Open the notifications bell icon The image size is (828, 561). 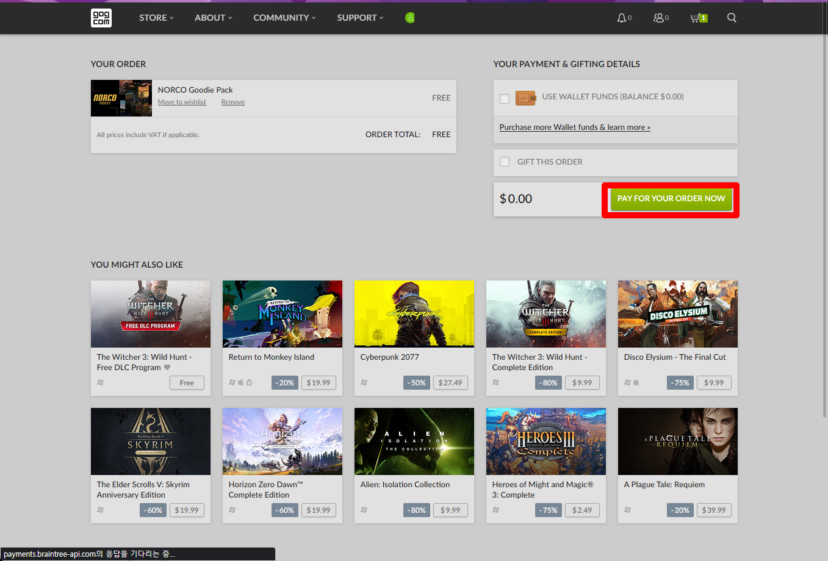pos(621,18)
